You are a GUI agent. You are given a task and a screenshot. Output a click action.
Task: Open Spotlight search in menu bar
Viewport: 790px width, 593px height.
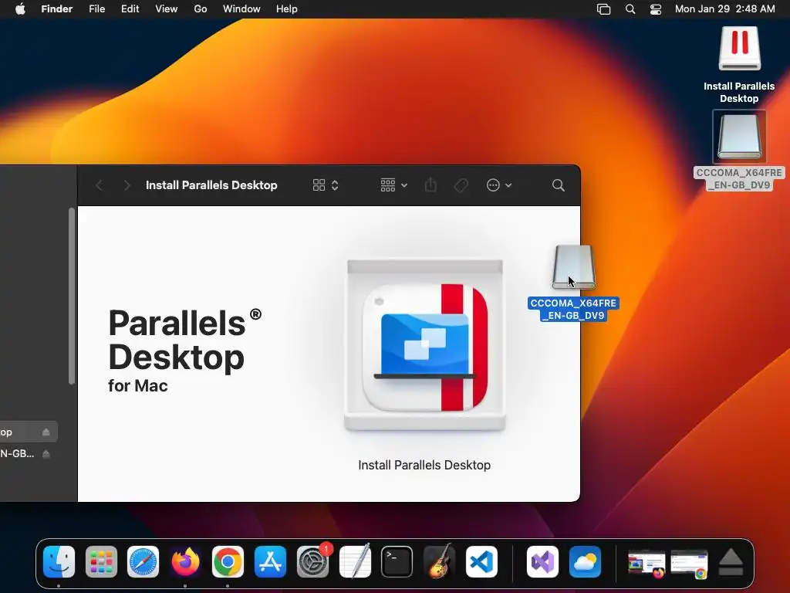pyautogui.click(x=630, y=9)
